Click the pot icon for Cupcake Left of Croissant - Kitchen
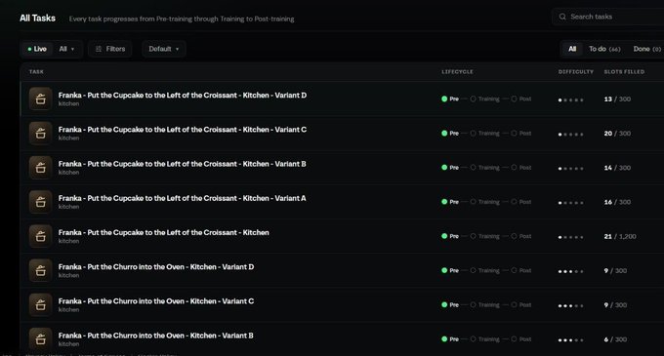This screenshot has width=664, height=356. 41,236
